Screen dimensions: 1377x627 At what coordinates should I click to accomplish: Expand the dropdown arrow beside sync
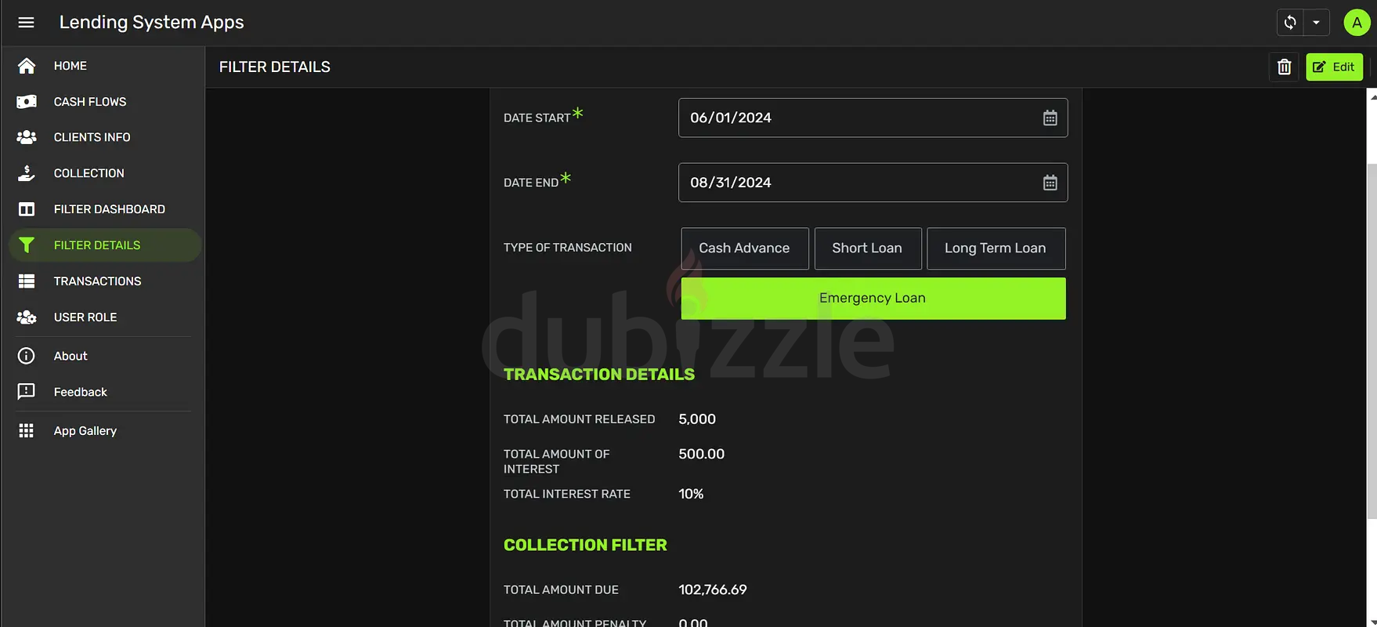[x=1316, y=23]
